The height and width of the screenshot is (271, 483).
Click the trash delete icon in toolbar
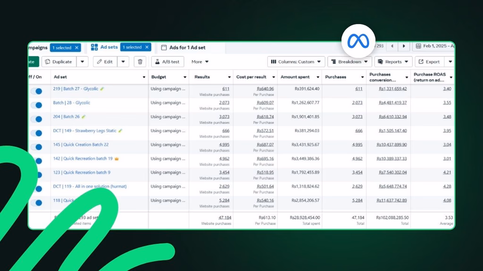click(140, 62)
